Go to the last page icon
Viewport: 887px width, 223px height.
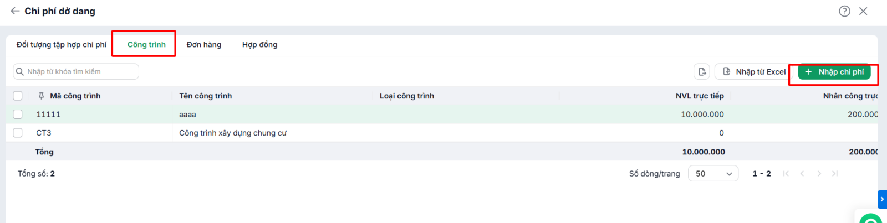click(835, 174)
